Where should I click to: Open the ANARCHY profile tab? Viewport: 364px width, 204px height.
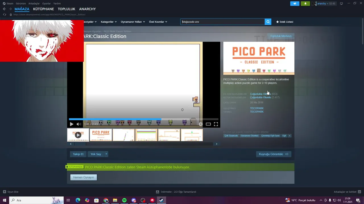[88, 9]
